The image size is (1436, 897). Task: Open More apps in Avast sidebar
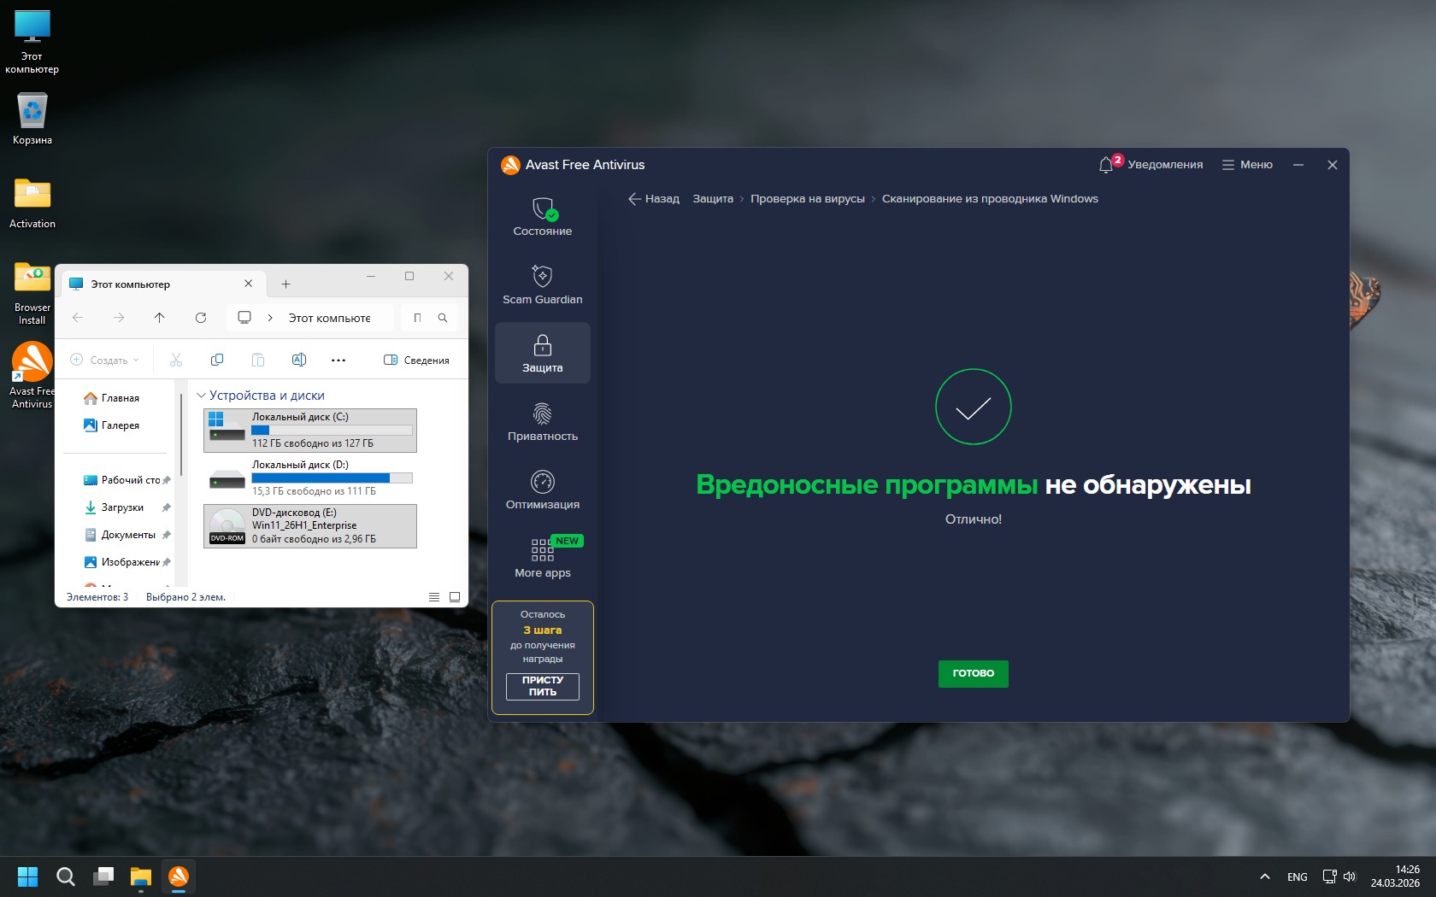[542, 558]
